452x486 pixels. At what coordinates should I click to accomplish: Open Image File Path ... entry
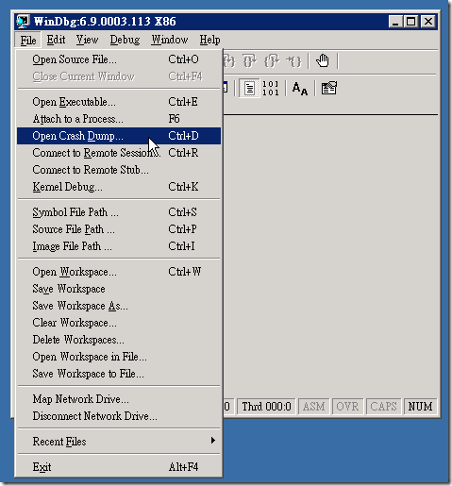(119, 246)
